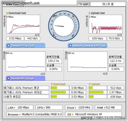Select the 사용자 측정값 row label
The height and width of the screenshot is (121, 128).
point(26,97)
